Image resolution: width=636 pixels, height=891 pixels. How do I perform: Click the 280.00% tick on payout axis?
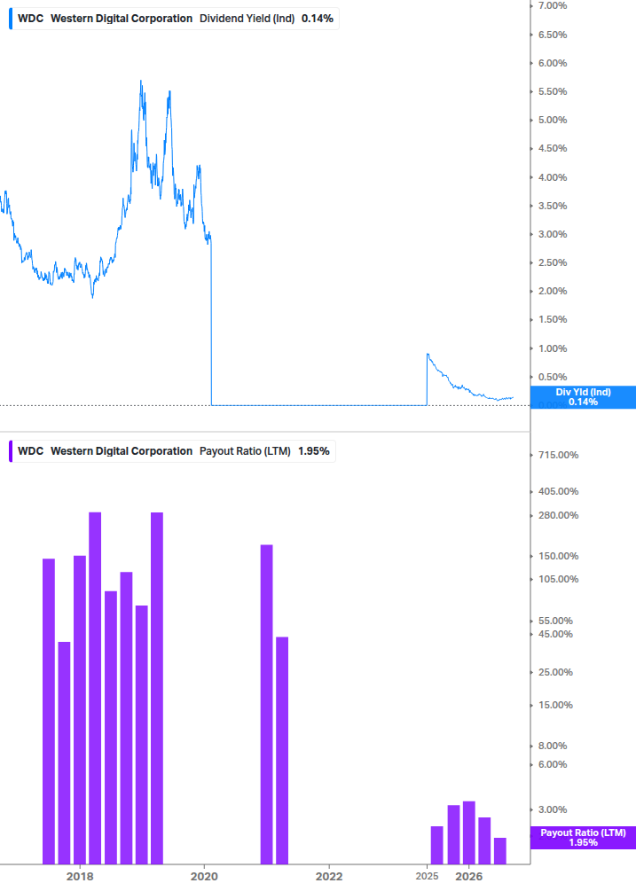(x=558, y=515)
